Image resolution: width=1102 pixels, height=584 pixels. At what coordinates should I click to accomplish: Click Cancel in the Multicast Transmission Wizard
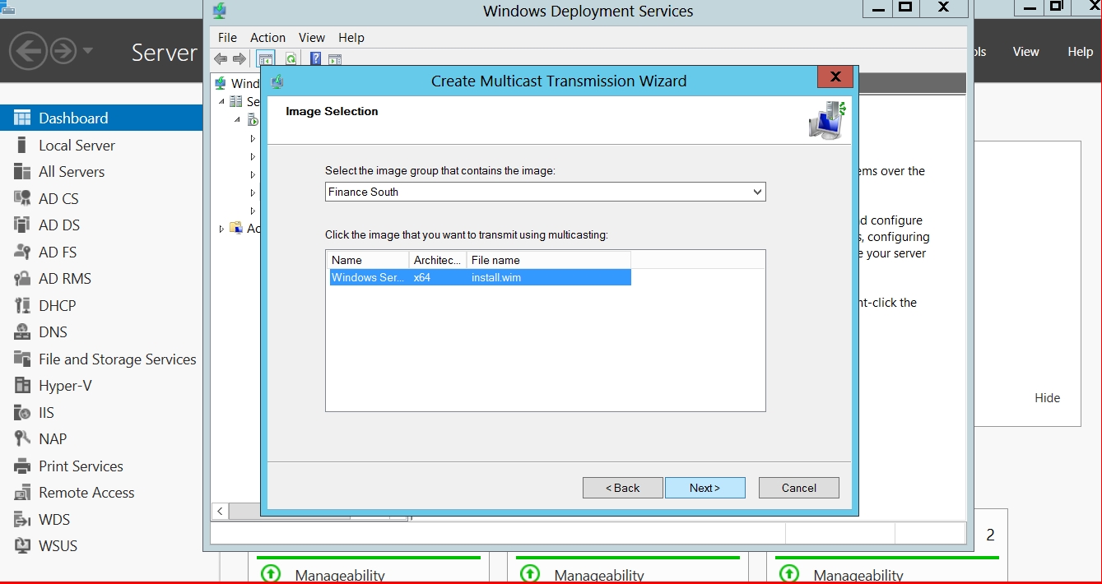(x=798, y=488)
